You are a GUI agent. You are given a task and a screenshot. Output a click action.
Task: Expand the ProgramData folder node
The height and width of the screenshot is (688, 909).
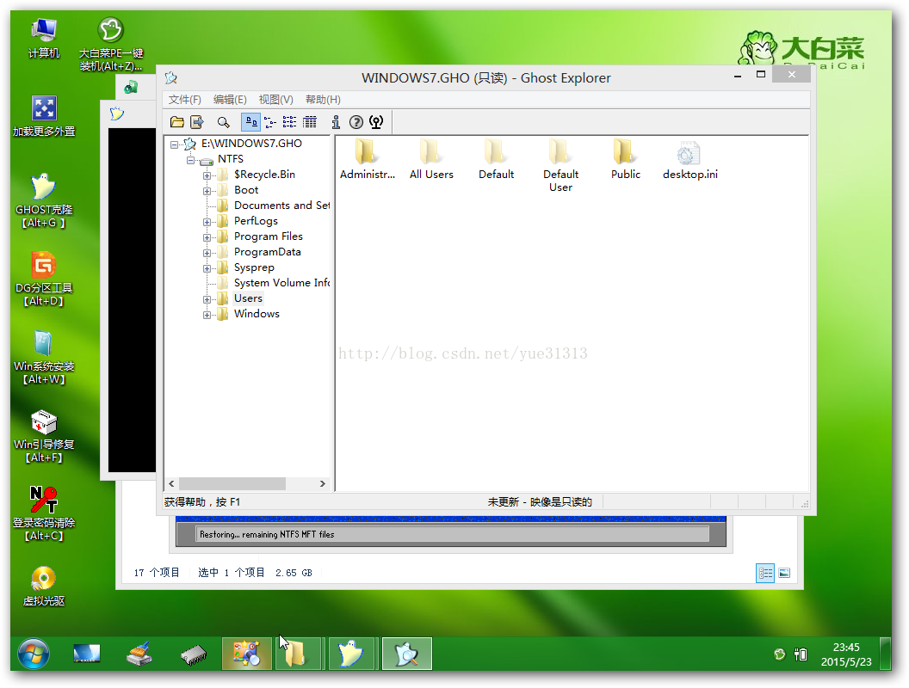coord(207,253)
